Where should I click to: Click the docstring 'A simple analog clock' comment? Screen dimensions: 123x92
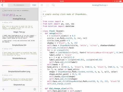[65, 14]
